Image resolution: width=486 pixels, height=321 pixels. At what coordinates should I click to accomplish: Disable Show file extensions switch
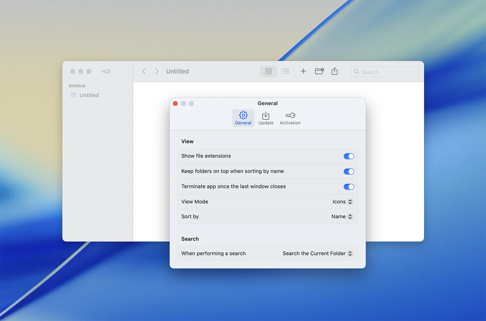pos(348,156)
